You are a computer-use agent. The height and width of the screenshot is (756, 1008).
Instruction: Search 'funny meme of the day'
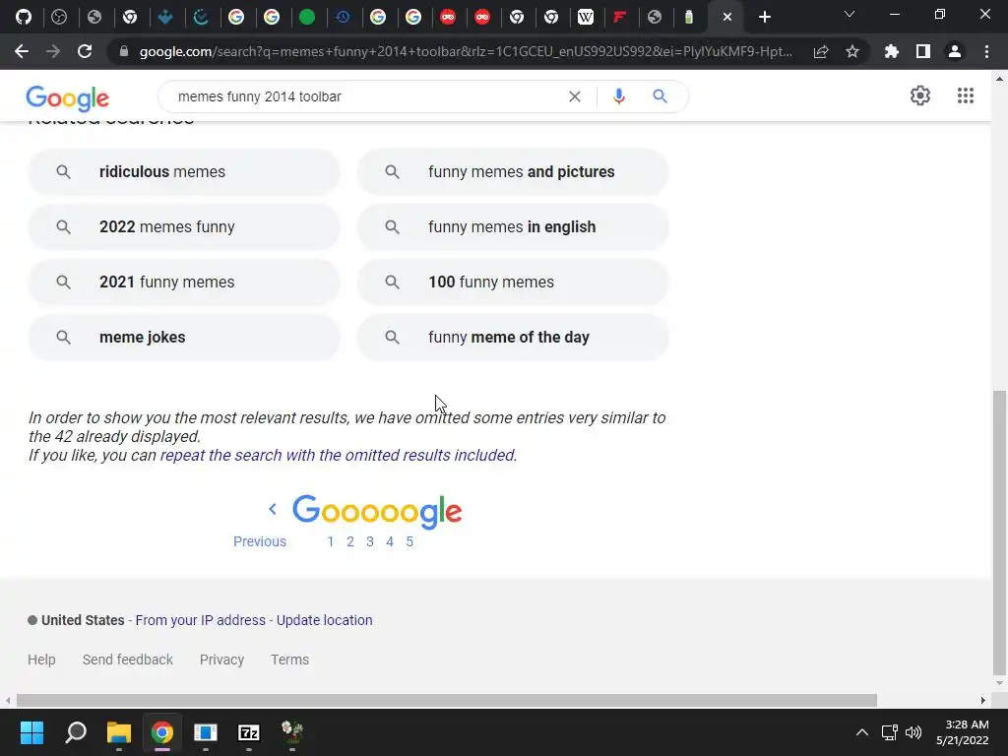513,337
